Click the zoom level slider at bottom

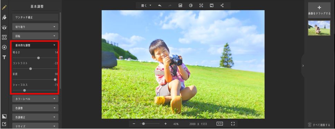pyautogui.click(x=150, y=124)
